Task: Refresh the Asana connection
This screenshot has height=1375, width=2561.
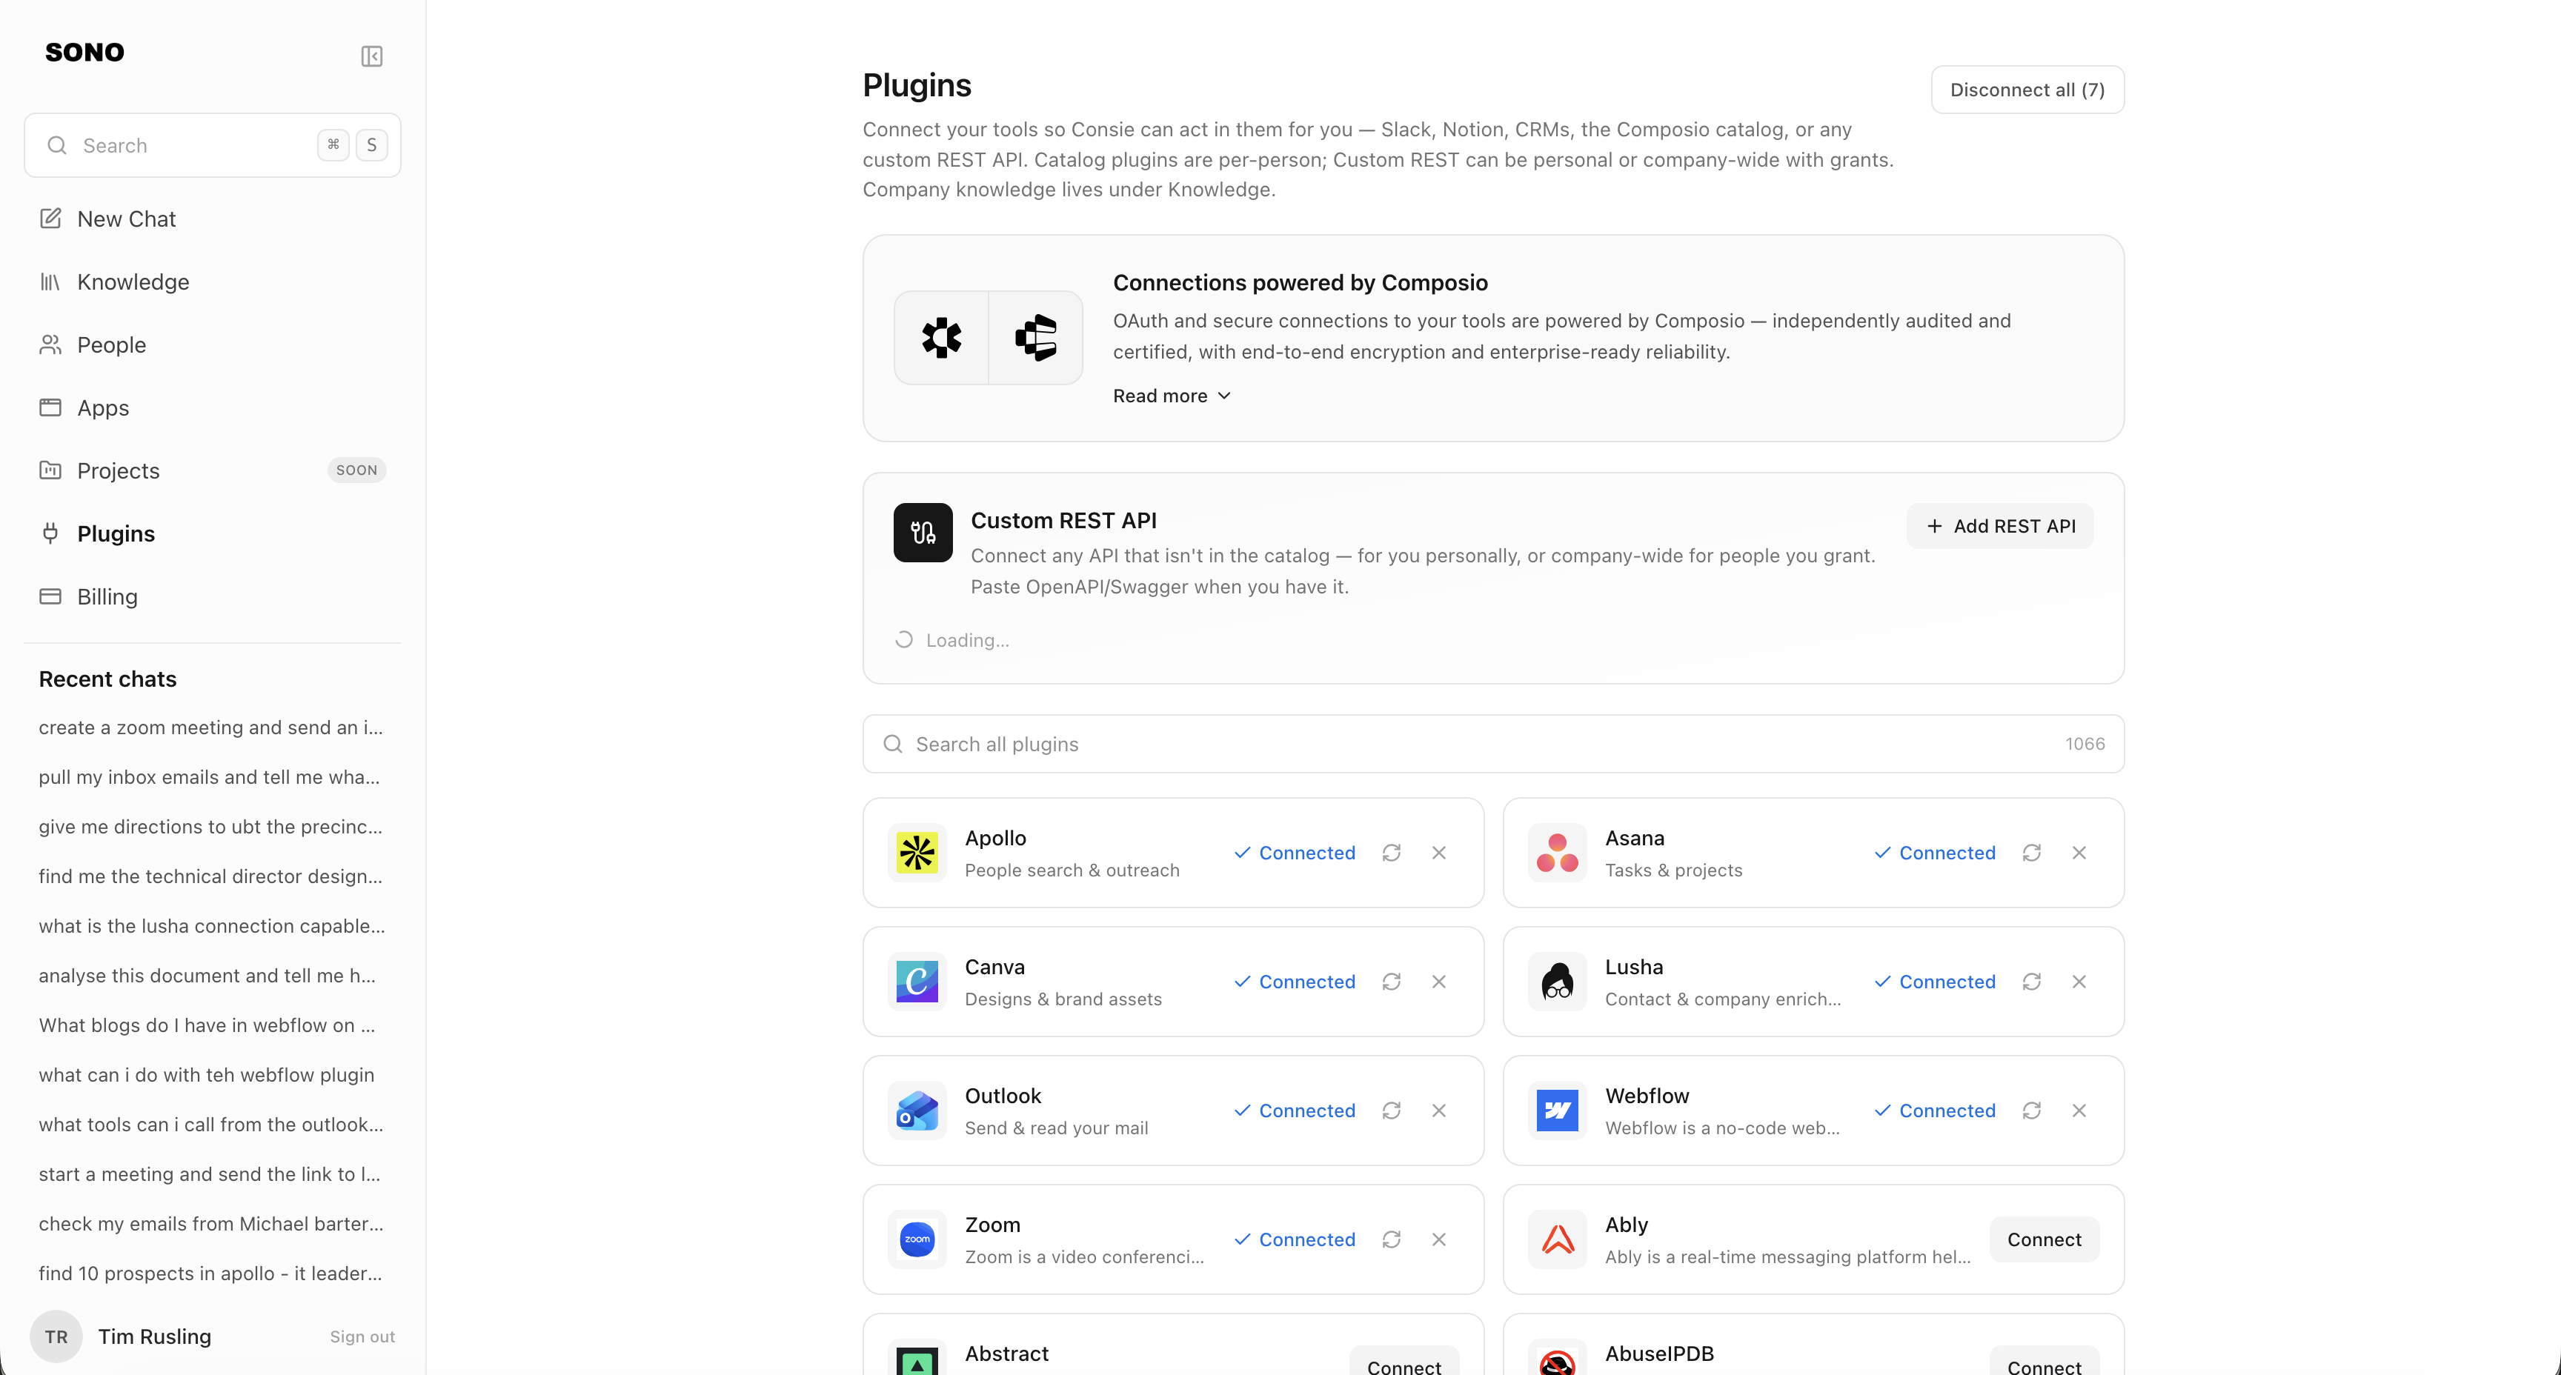Action: 2031,853
